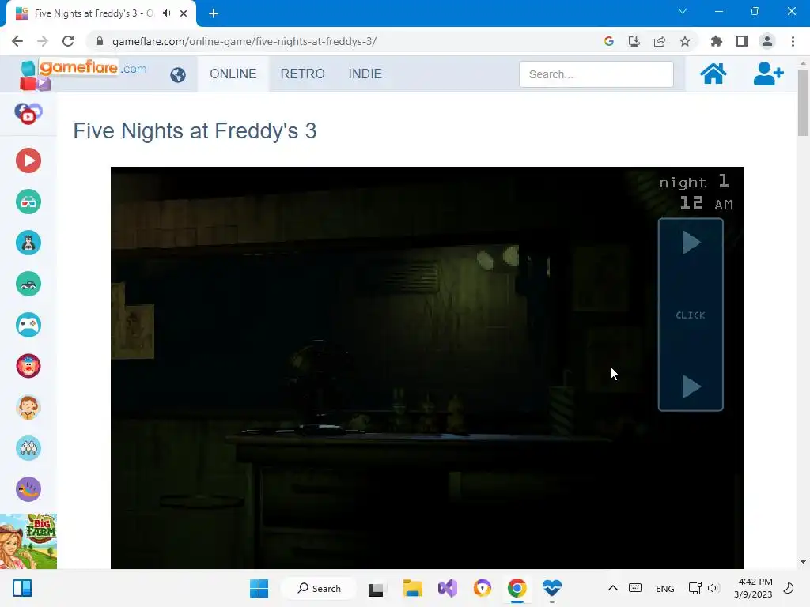Share this page icon
The width and height of the screenshot is (810, 607).
[659, 41]
